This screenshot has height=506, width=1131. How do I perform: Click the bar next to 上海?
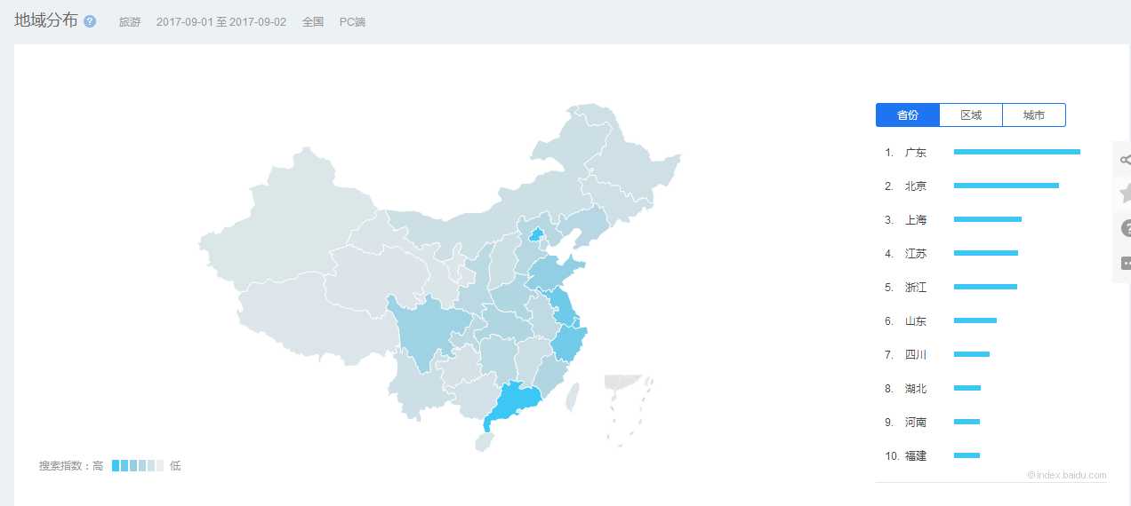988,219
